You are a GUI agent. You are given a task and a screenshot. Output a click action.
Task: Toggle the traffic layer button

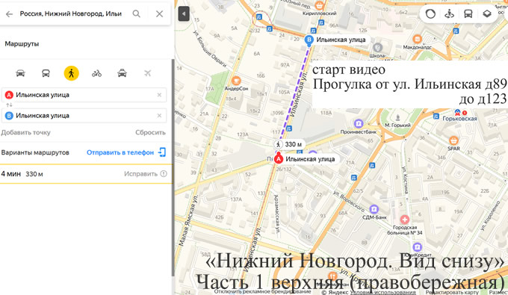pos(430,14)
